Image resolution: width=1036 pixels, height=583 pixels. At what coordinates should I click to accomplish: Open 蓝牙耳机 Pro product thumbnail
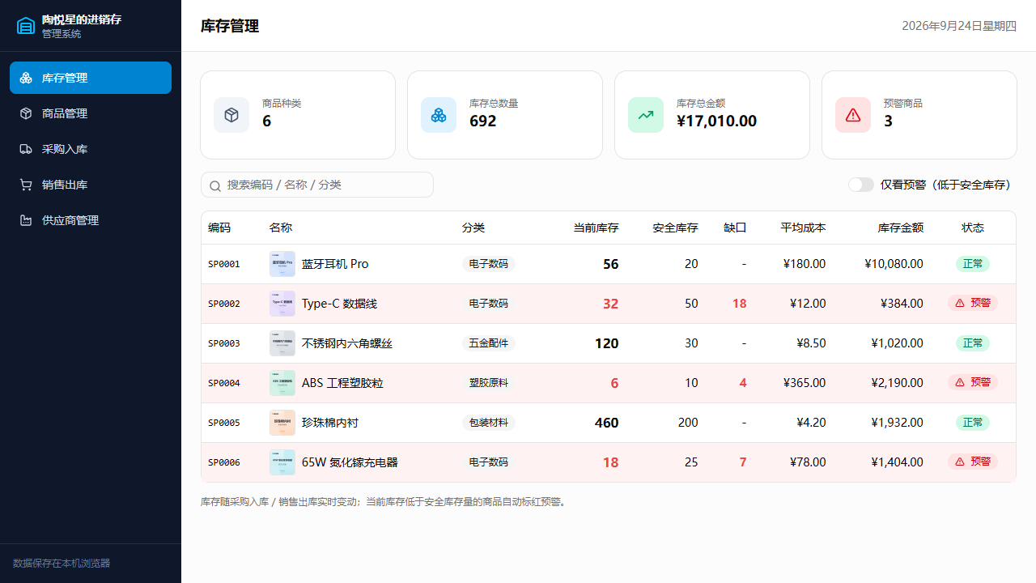point(282,264)
